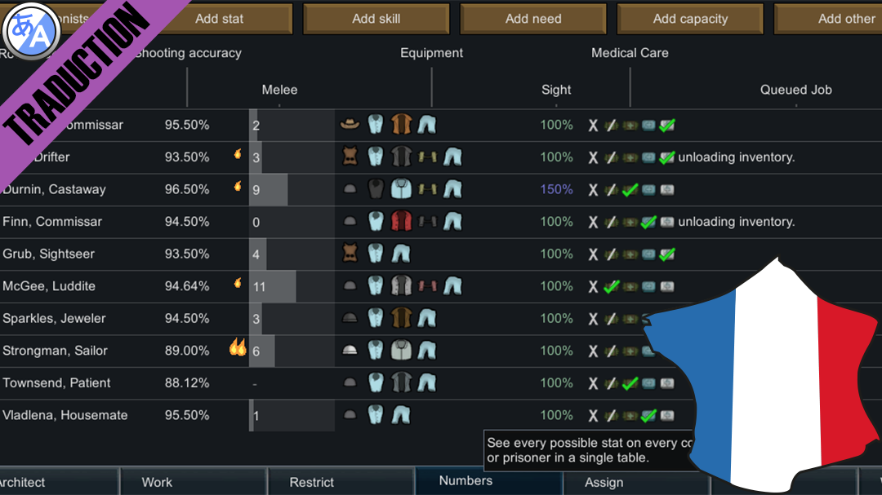Open the Add skill menu
The width and height of the screenshot is (882, 495).
tap(376, 19)
